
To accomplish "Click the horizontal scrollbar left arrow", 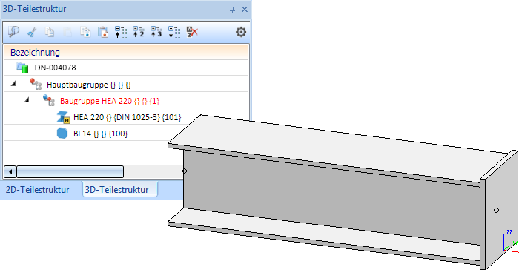I will (x=10, y=171).
